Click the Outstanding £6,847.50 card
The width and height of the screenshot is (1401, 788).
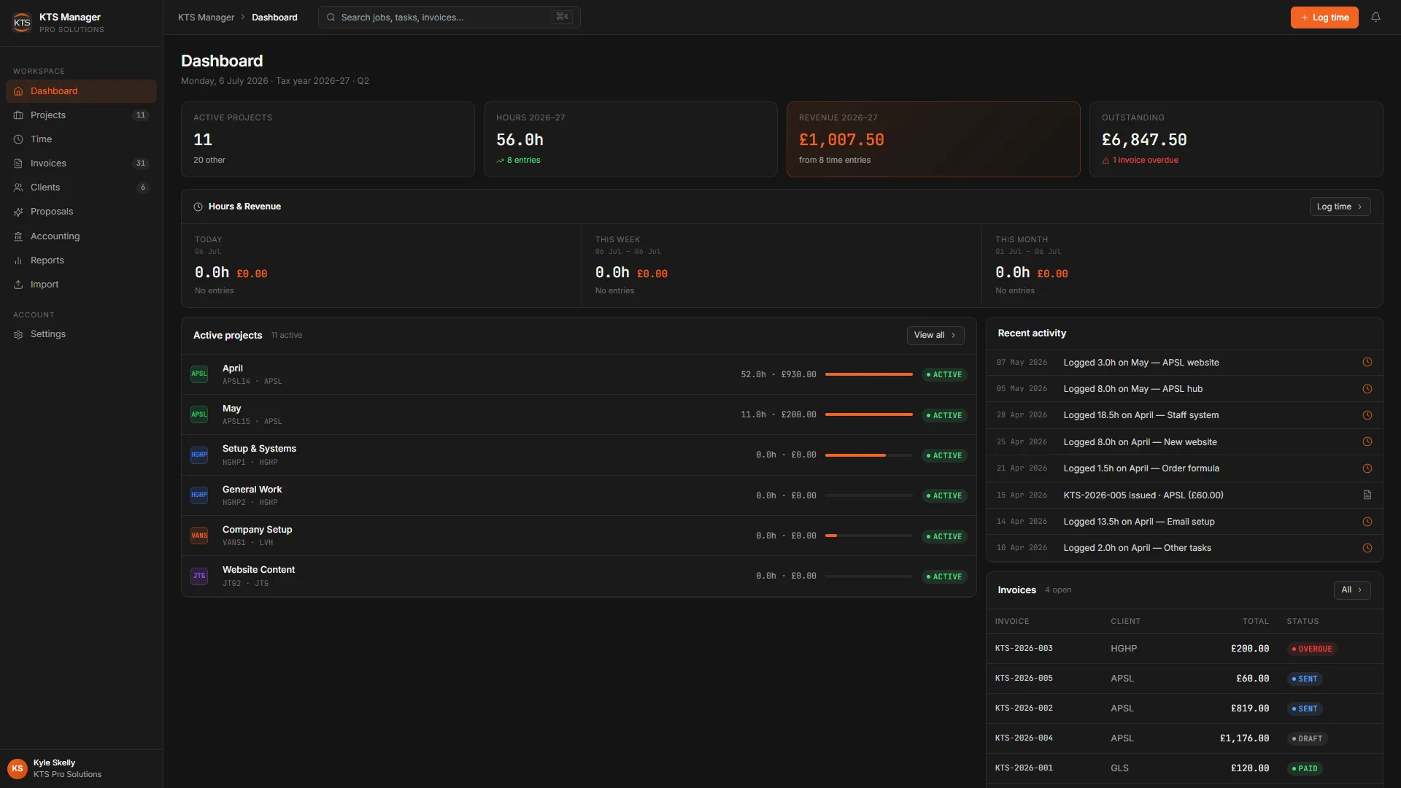click(x=1236, y=139)
